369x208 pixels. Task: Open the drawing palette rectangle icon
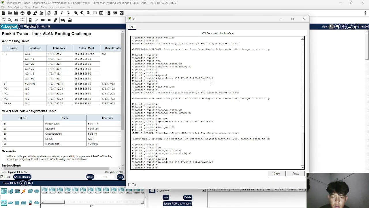tap(95, 13)
